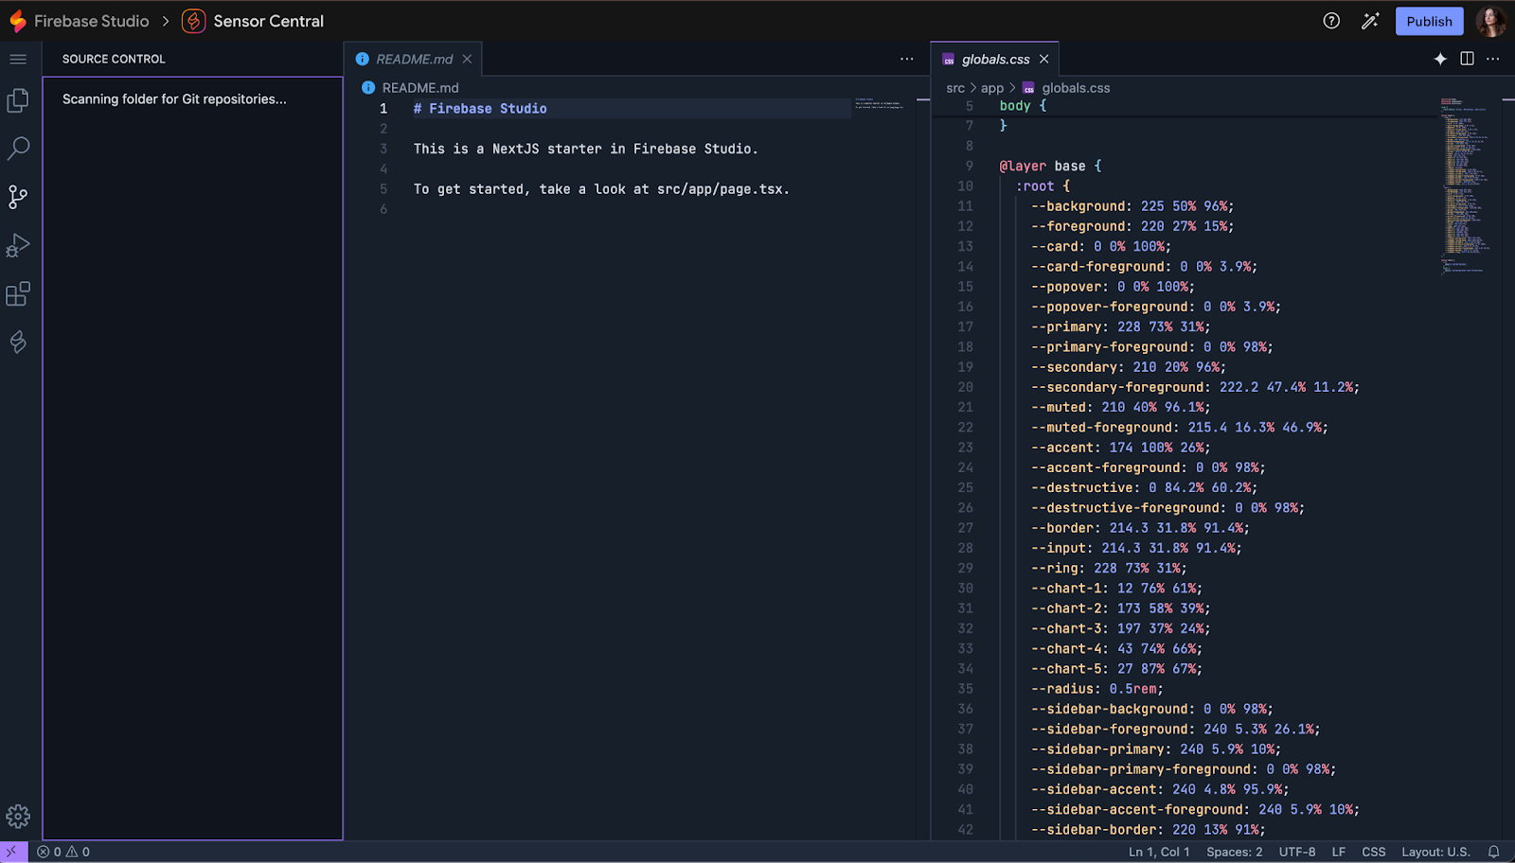Click the '--accent: 174 100% 26%' line
This screenshot has height=863, width=1515.
(1121, 448)
